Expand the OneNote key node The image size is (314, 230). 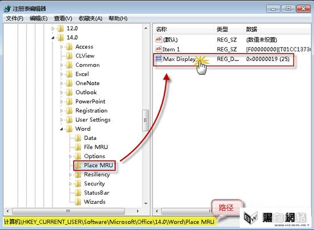(62, 83)
